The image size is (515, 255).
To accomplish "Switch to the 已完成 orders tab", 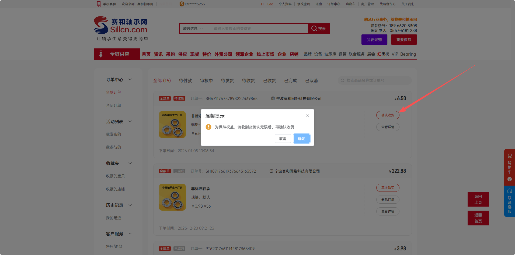I will coord(290,81).
